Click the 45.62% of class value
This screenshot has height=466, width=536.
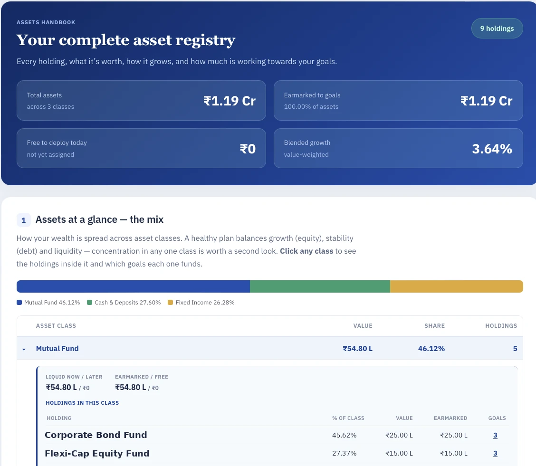(x=344, y=435)
